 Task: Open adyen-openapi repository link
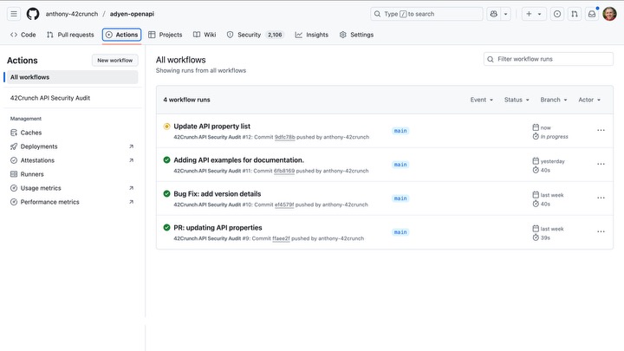[132, 14]
